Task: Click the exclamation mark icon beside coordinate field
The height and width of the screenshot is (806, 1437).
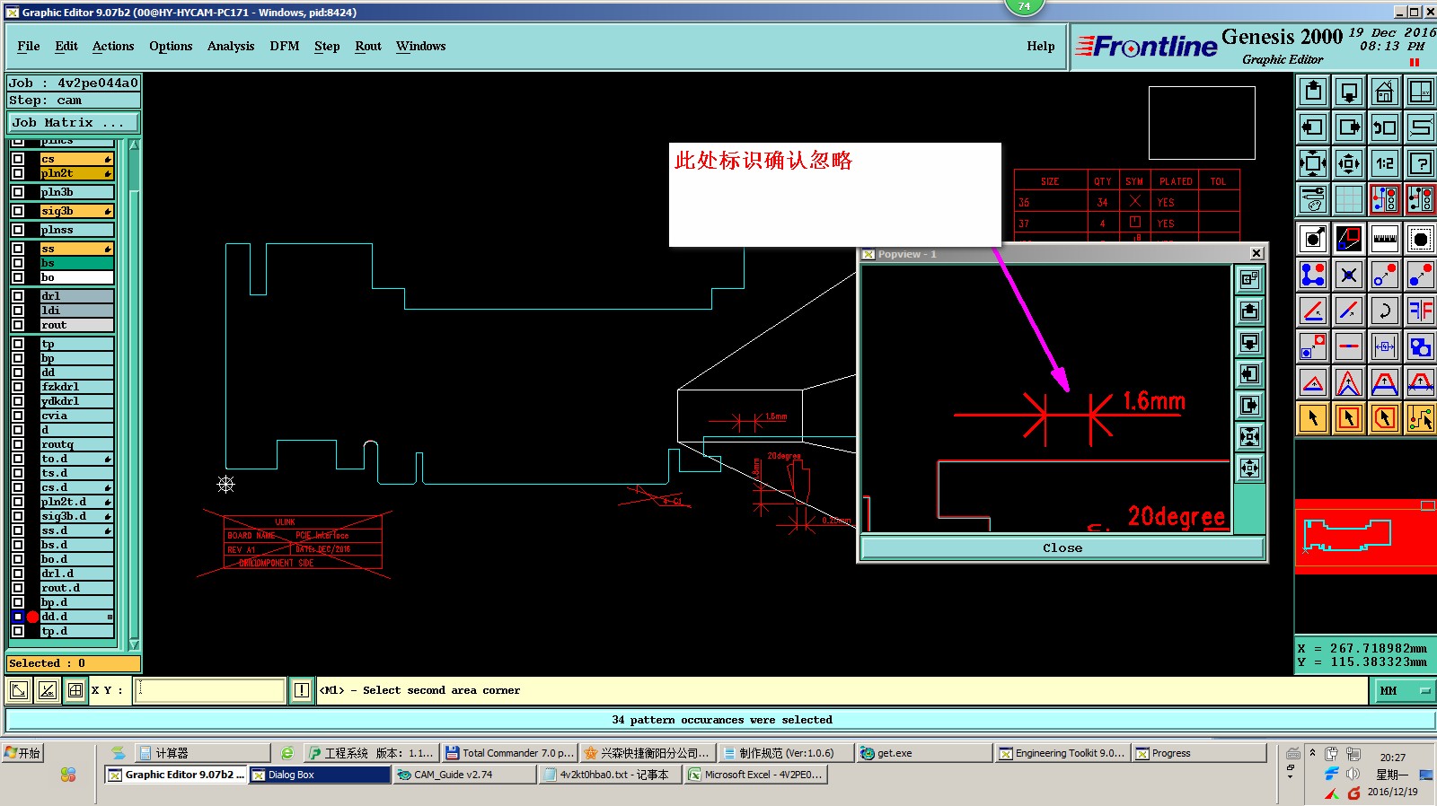Action: coord(302,690)
